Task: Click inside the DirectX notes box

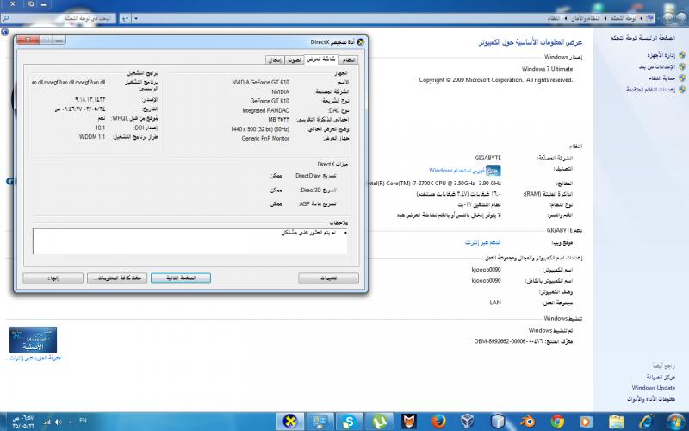Action: point(189,241)
